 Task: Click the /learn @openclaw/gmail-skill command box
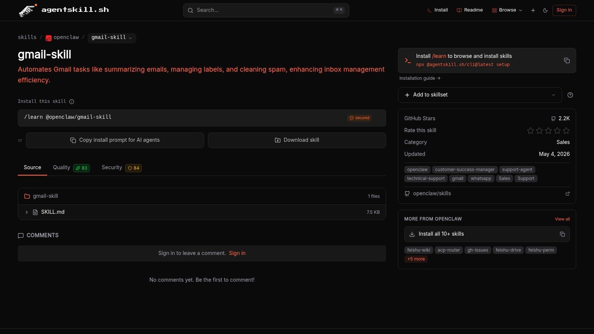[x=202, y=118]
